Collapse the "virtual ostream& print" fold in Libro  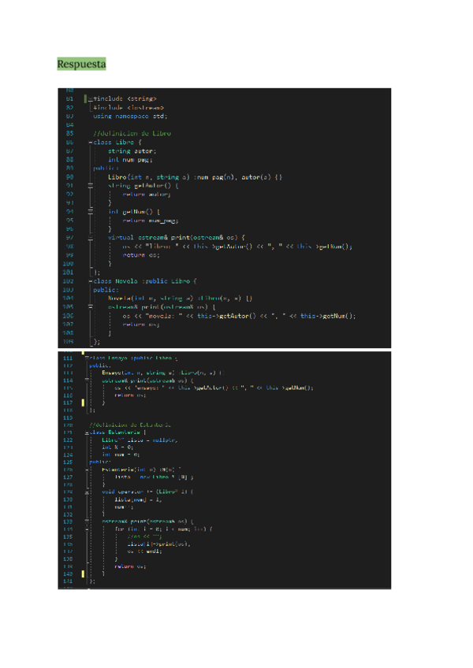click(91, 237)
